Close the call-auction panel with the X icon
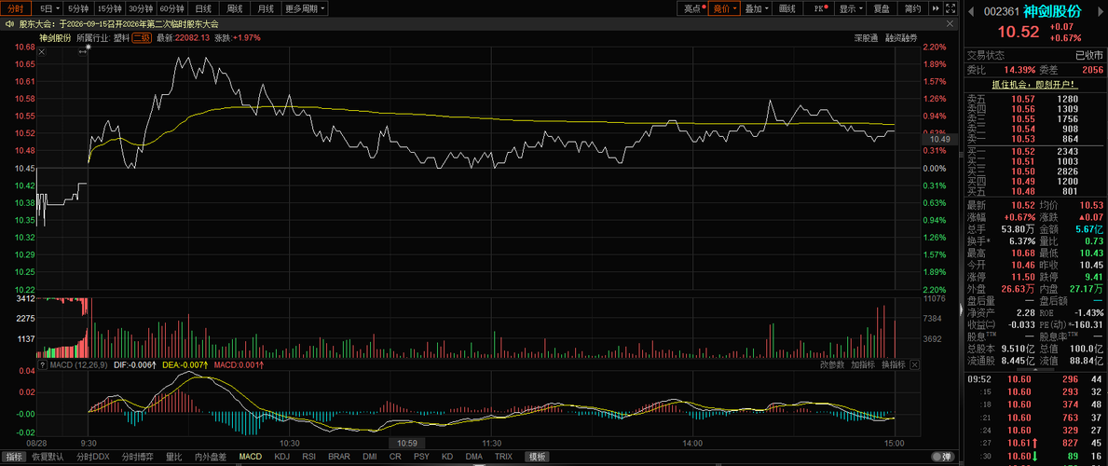The width and height of the screenshot is (1108, 466). [x=42, y=51]
